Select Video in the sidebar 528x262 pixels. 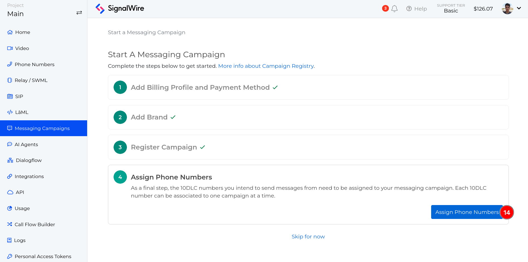click(x=22, y=48)
